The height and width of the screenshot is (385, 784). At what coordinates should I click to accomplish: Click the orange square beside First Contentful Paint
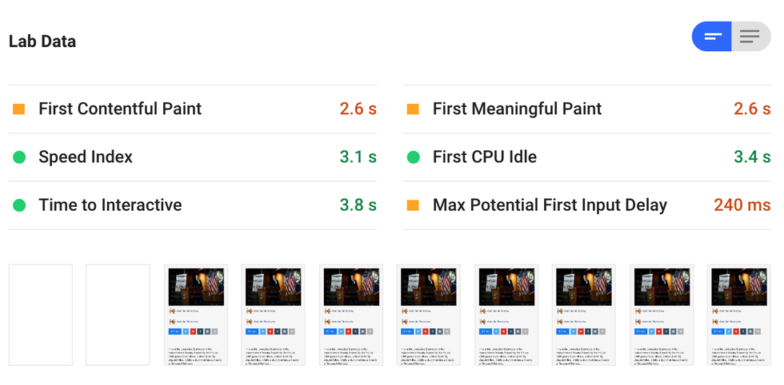click(19, 109)
